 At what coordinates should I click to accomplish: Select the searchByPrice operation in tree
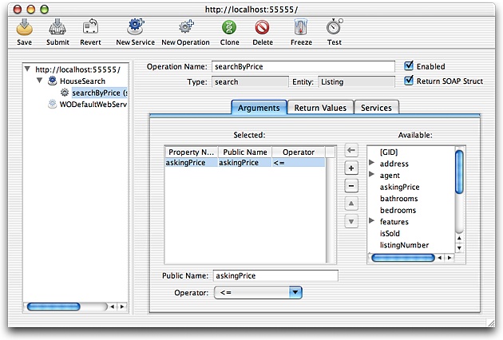tap(100, 93)
